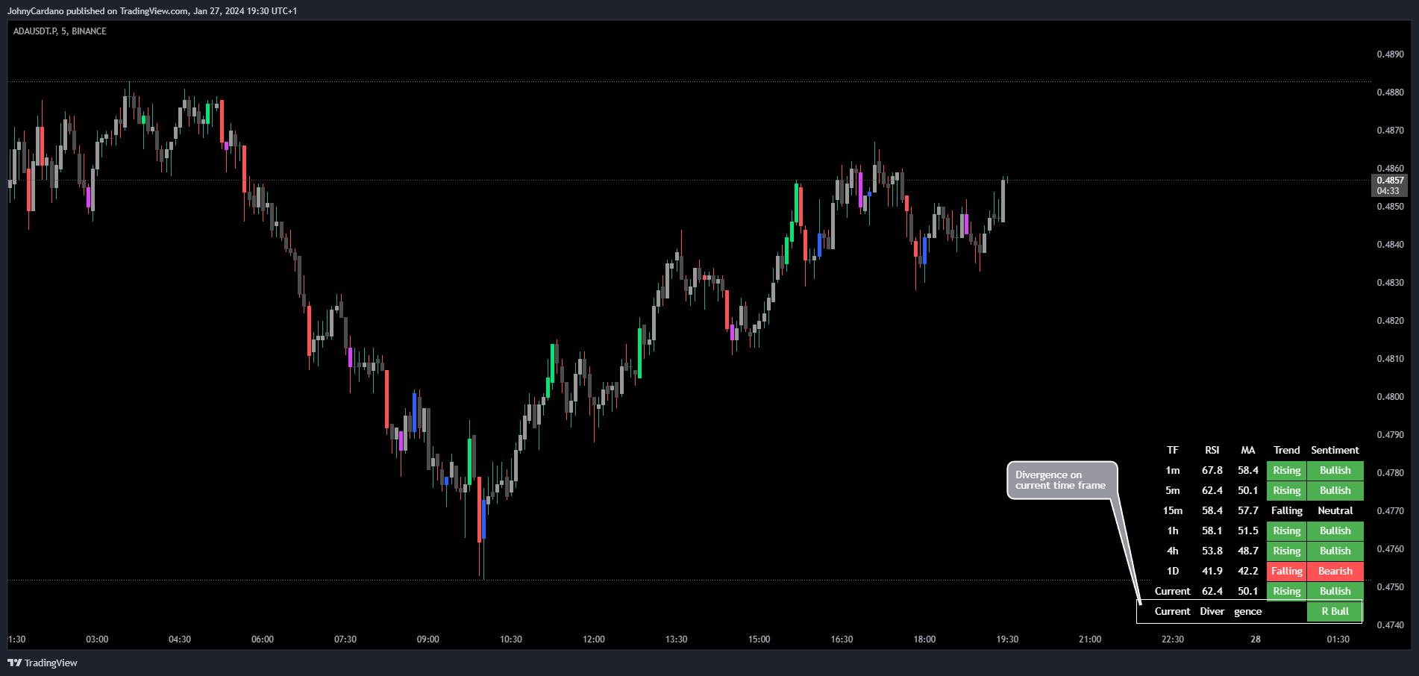Click the 4h MA value 48.7

pos(1247,551)
